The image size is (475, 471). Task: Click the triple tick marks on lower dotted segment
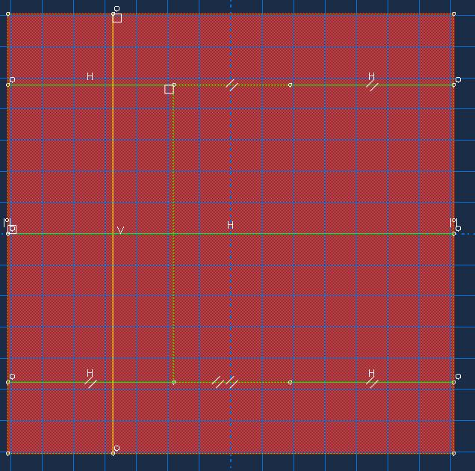coord(225,382)
